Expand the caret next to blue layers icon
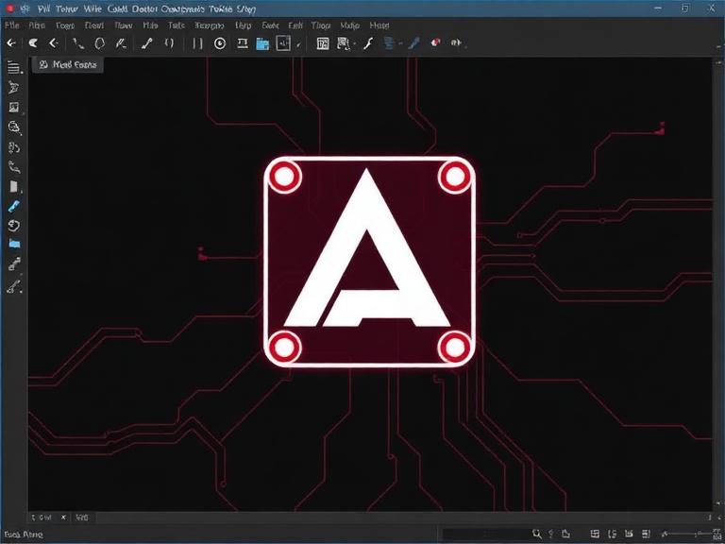This screenshot has width=725, height=544. pyautogui.click(x=400, y=44)
